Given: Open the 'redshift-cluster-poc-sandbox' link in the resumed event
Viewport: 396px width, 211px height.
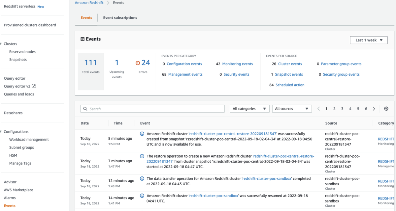Looking at the screenshot, I should pos(214,196).
